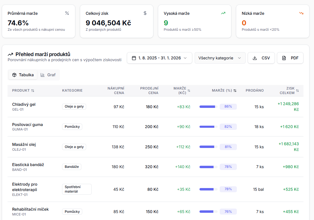Sort by Zisk celkem column arrows
This screenshot has width=314, height=220.
297,91
